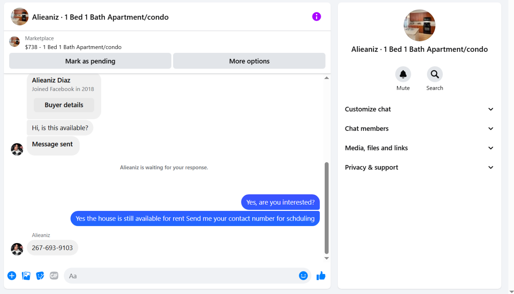This screenshot has height=294, width=514.
Task: Open More options for listing
Action: pos(249,61)
